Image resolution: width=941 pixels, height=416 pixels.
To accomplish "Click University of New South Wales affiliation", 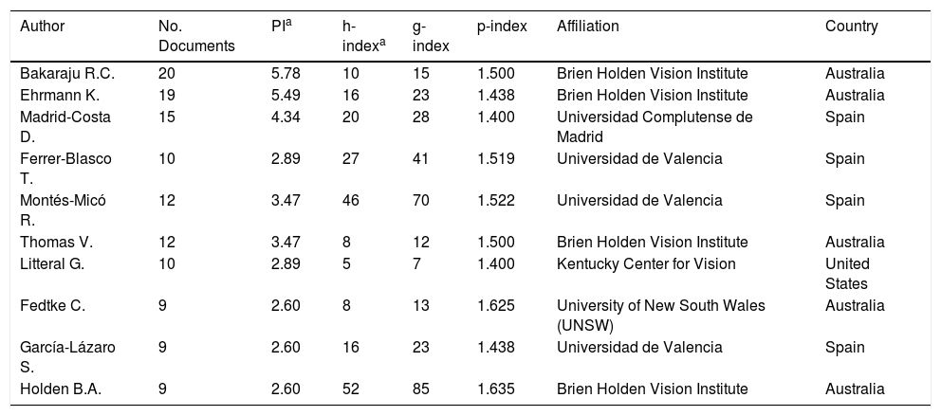I will coord(660,315).
